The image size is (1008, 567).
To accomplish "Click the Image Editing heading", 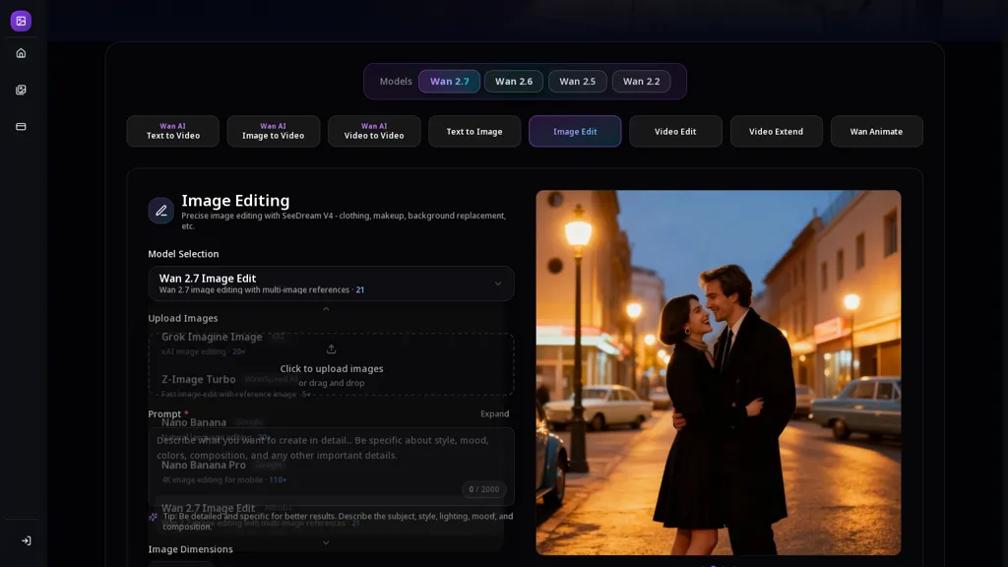I will (x=235, y=201).
